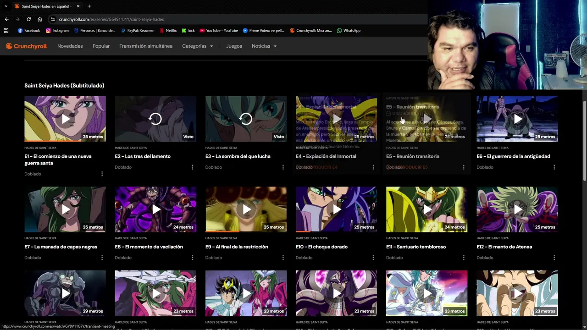Image resolution: width=587 pixels, height=330 pixels.
Task: Open Transmisión simultánea menu item
Action: pyautogui.click(x=146, y=46)
